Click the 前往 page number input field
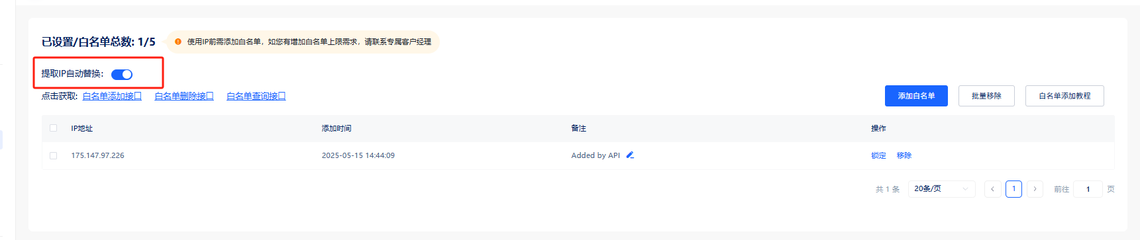1140x240 pixels. click(x=1088, y=189)
